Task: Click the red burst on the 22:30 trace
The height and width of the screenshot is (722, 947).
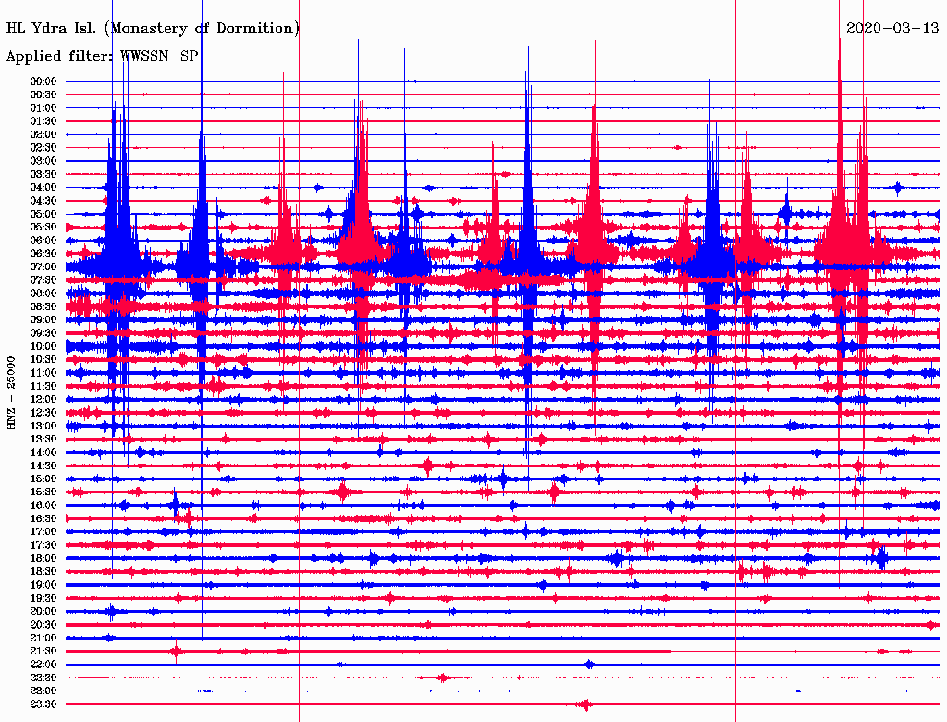Action: [442, 678]
